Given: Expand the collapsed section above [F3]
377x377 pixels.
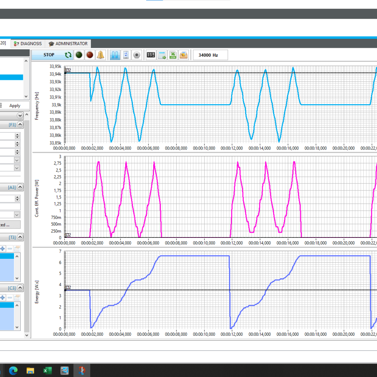Looking at the screenshot, I should tap(20, 116).
